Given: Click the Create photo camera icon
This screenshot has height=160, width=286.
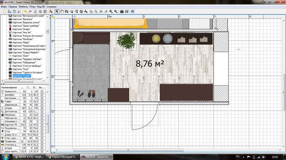Looking at the screenshot, I should 122,11.
